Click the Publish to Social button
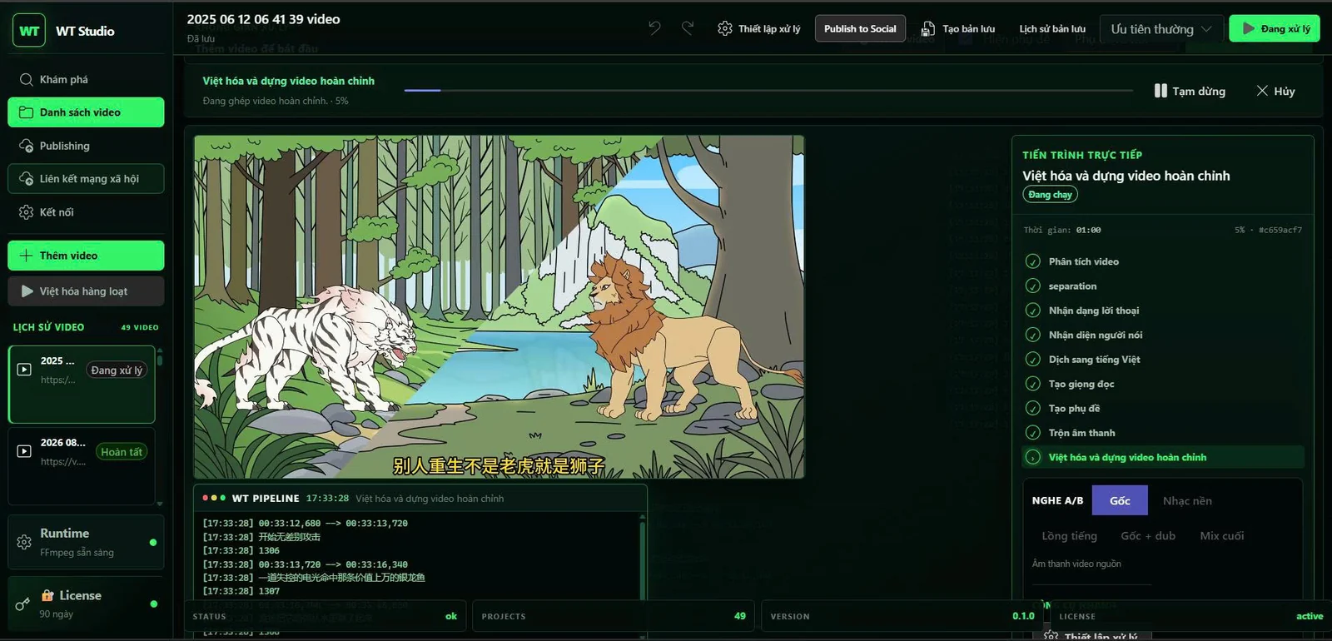This screenshot has height=641, width=1332. click(860, 28)
